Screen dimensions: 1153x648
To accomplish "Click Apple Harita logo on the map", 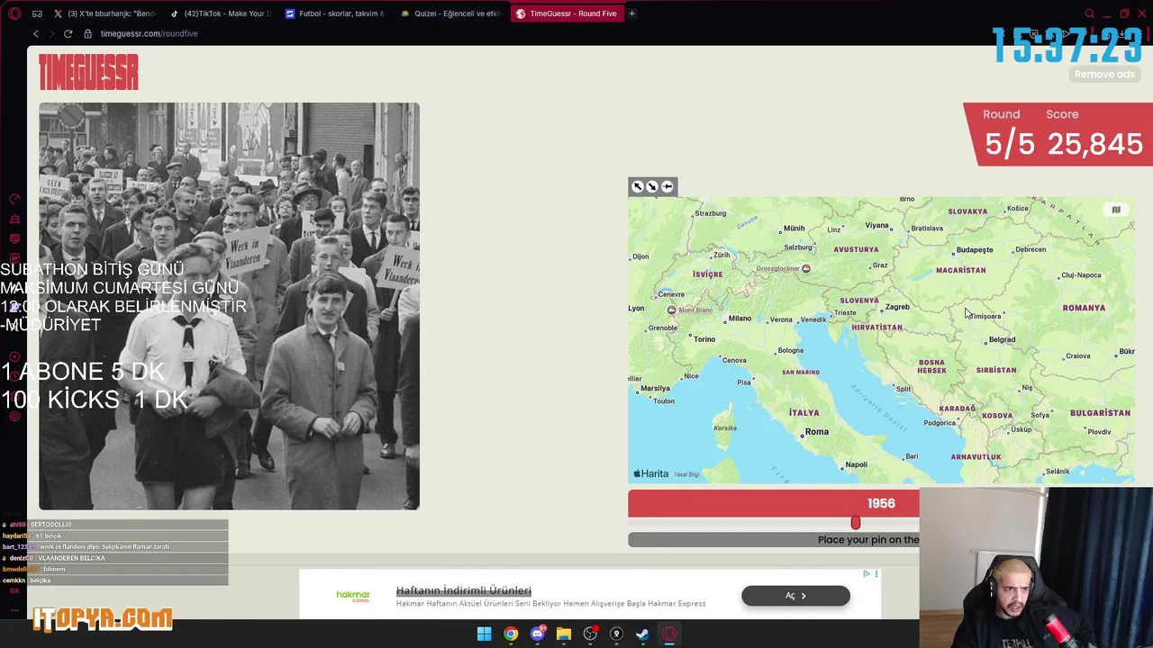I will (x=651, y=473).
